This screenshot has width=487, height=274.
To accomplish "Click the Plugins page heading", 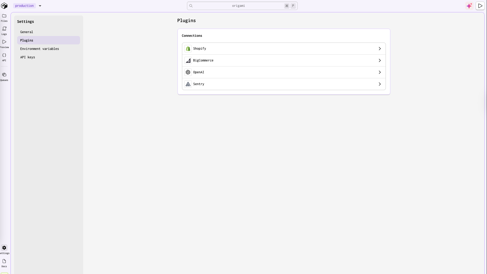I will [x=186, y=20].
